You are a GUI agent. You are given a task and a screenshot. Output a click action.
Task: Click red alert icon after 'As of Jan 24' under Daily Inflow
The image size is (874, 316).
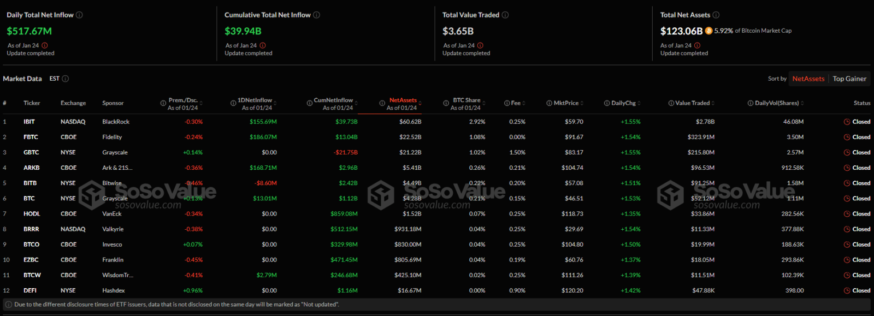(x=45, y=45)
